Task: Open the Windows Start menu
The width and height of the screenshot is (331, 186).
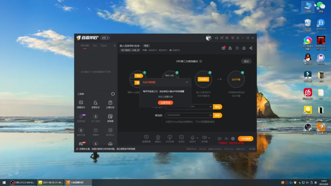Action: tap(4, 182)
